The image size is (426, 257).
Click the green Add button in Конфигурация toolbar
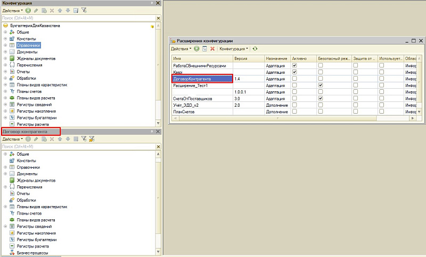coord(28,11)
